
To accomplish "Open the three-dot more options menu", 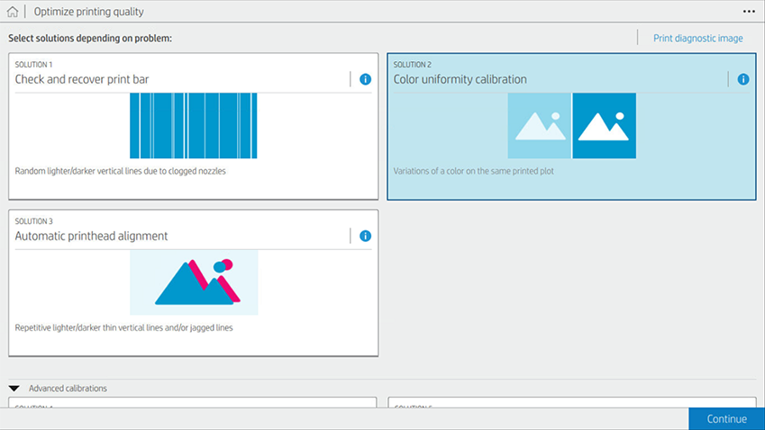I will (x=748, y=12).
